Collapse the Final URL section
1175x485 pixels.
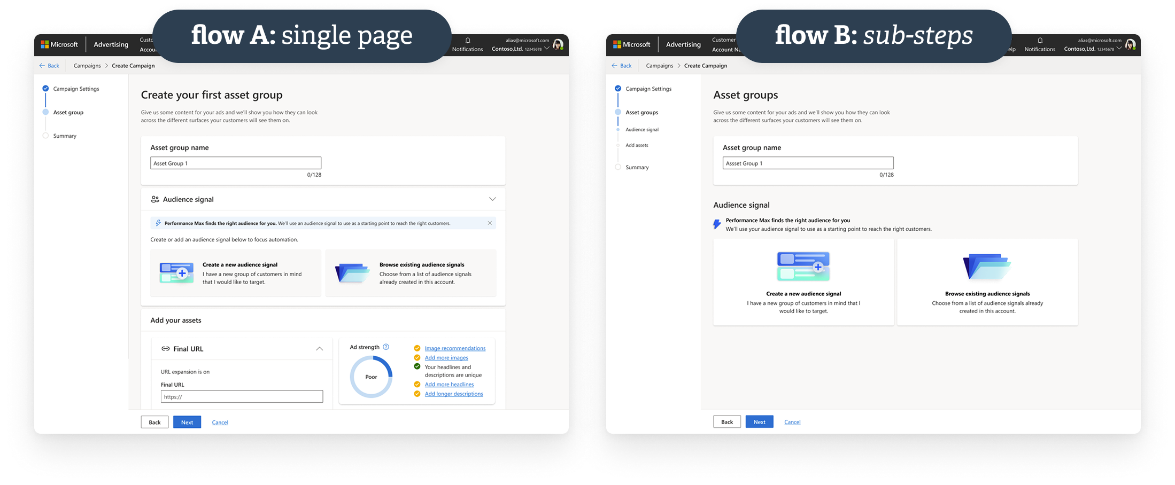(319, 349)
